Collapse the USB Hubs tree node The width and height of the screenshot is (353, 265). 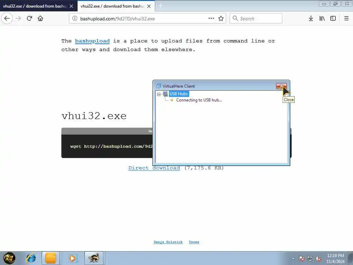click(x=159, y=94)
